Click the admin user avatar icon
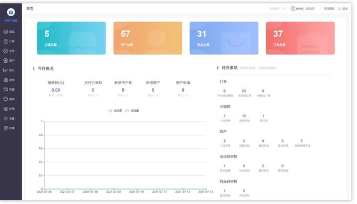This screenshot has height=204, width=357. click(293, 9)
